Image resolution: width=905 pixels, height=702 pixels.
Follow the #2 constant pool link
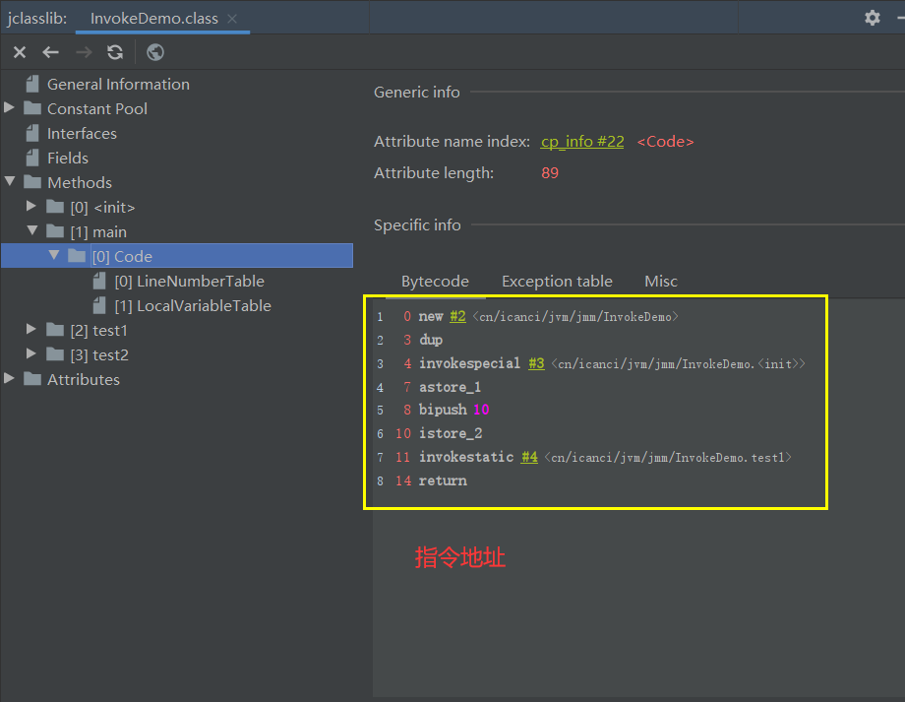(x=457, y=317)
